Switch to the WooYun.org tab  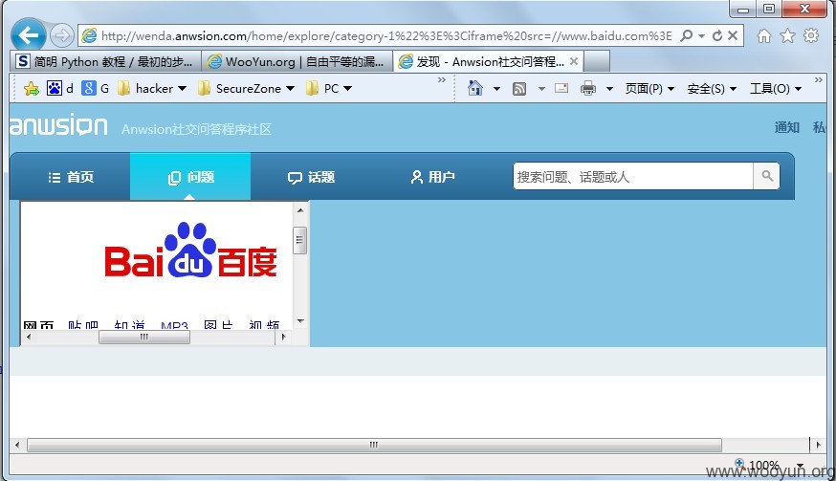[297, 61]
